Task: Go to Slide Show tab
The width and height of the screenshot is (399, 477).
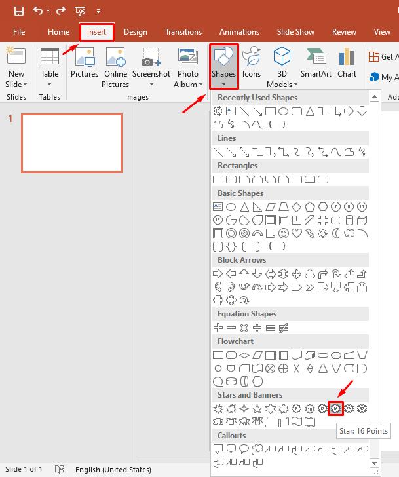Action: click(x=295, y=32)
